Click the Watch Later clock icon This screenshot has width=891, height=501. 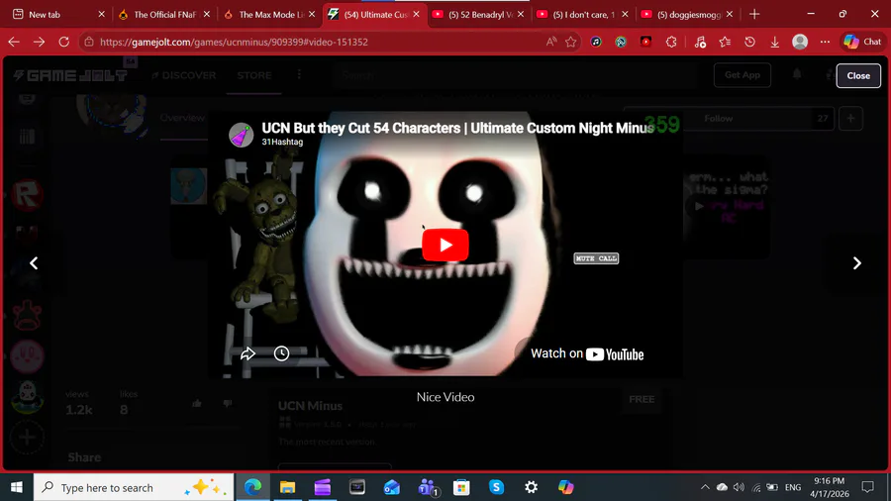click(x=281, y=353)
